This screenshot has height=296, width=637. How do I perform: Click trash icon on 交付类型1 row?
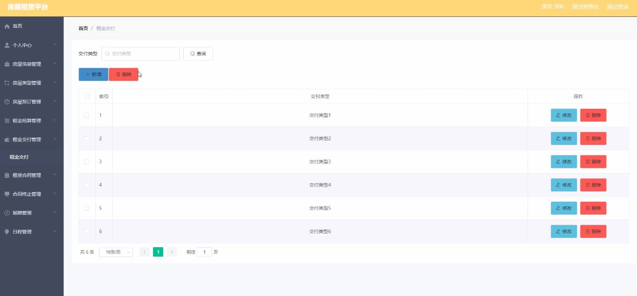pos(587,115)
